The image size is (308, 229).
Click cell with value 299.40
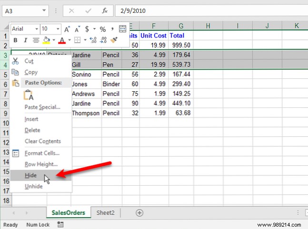point(181,84)
